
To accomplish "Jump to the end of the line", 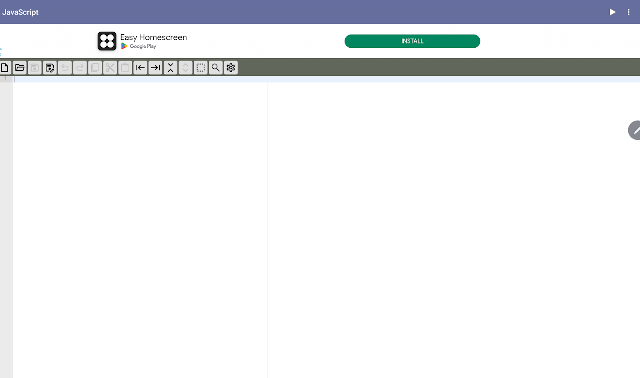I will 155,67.
